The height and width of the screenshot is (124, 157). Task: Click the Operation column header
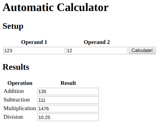point(20,83)
